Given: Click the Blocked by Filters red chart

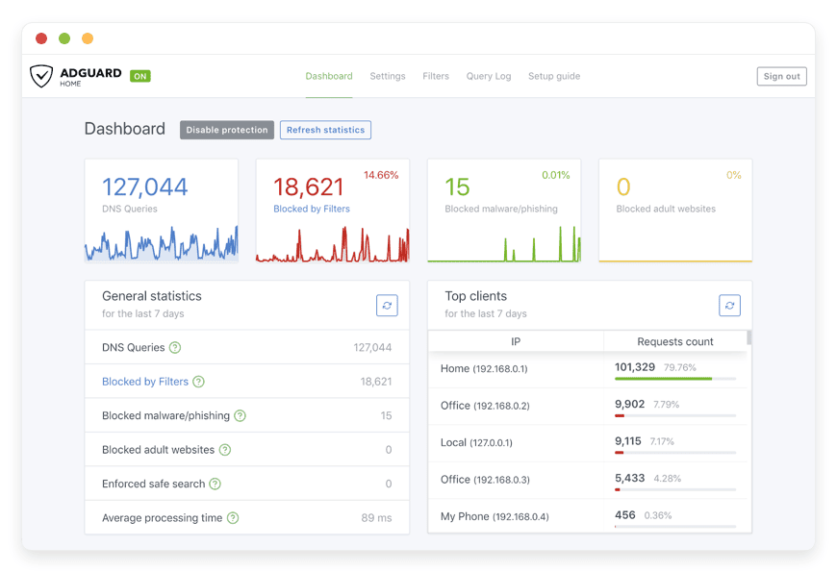Looking at the screenshot, I should tap(333, 244).
